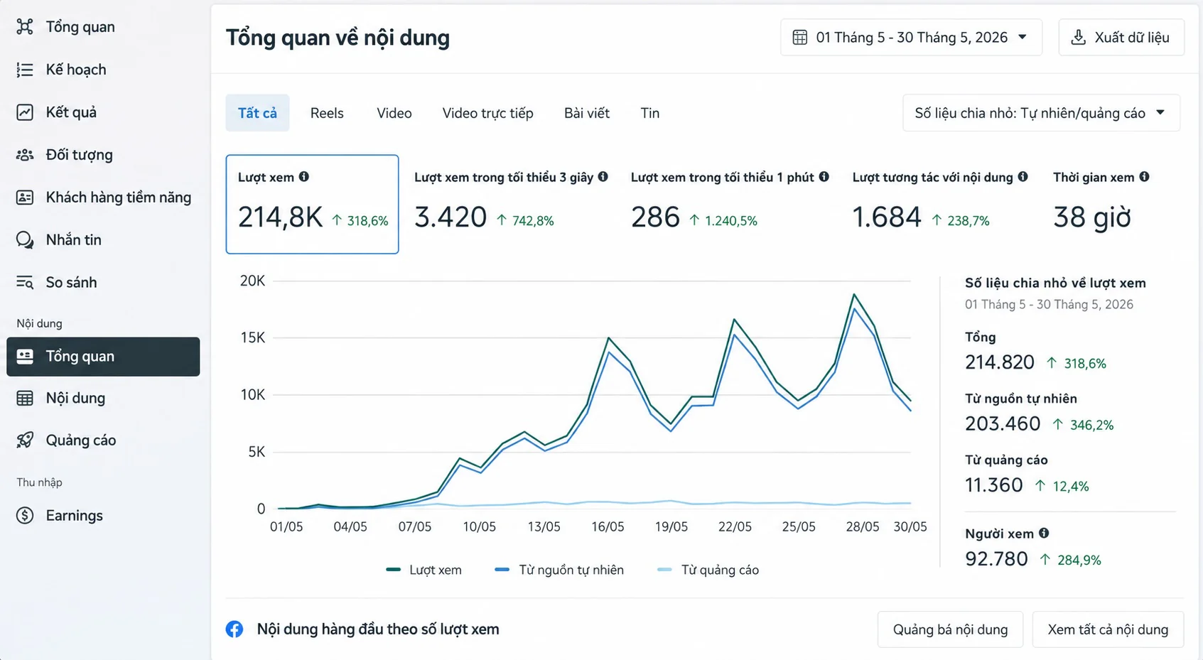Click the So sánh compare icon

pos(25,283)
